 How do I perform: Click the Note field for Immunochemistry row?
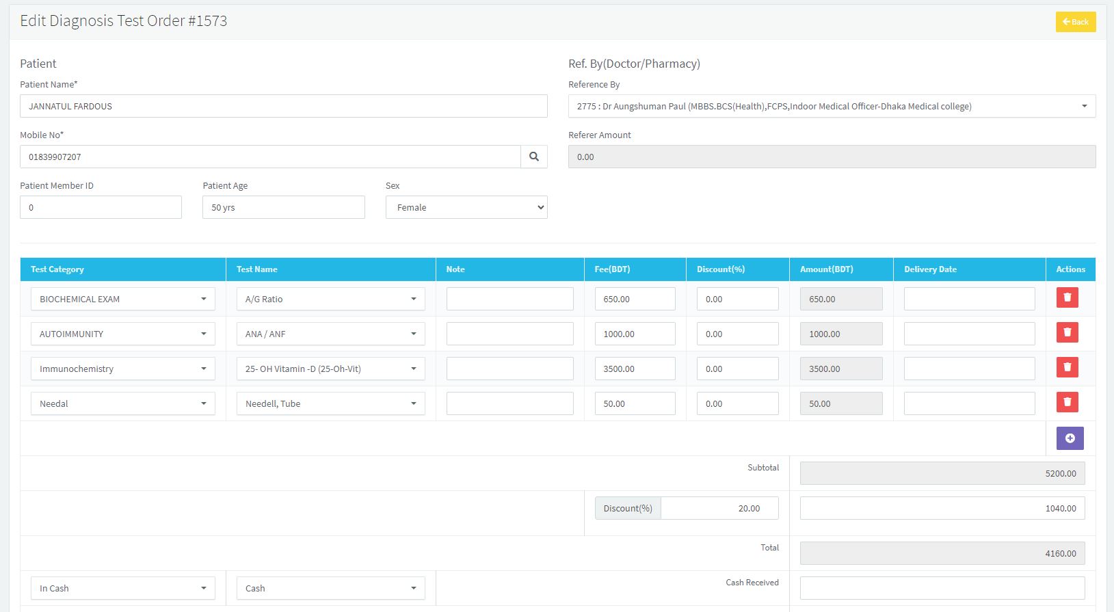coord(509,369)
